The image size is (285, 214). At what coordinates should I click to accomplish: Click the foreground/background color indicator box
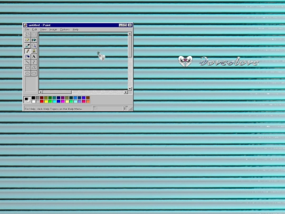[x=27, y=99]
